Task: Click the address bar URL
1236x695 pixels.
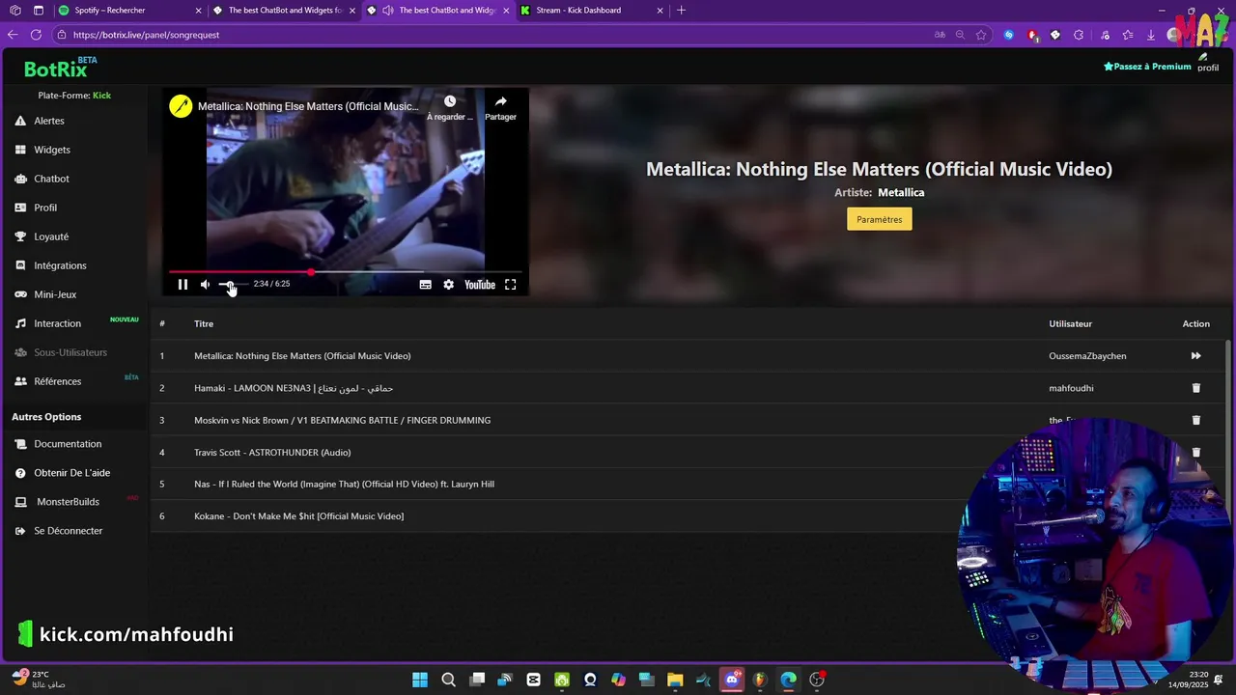Action: coord(147,35)
